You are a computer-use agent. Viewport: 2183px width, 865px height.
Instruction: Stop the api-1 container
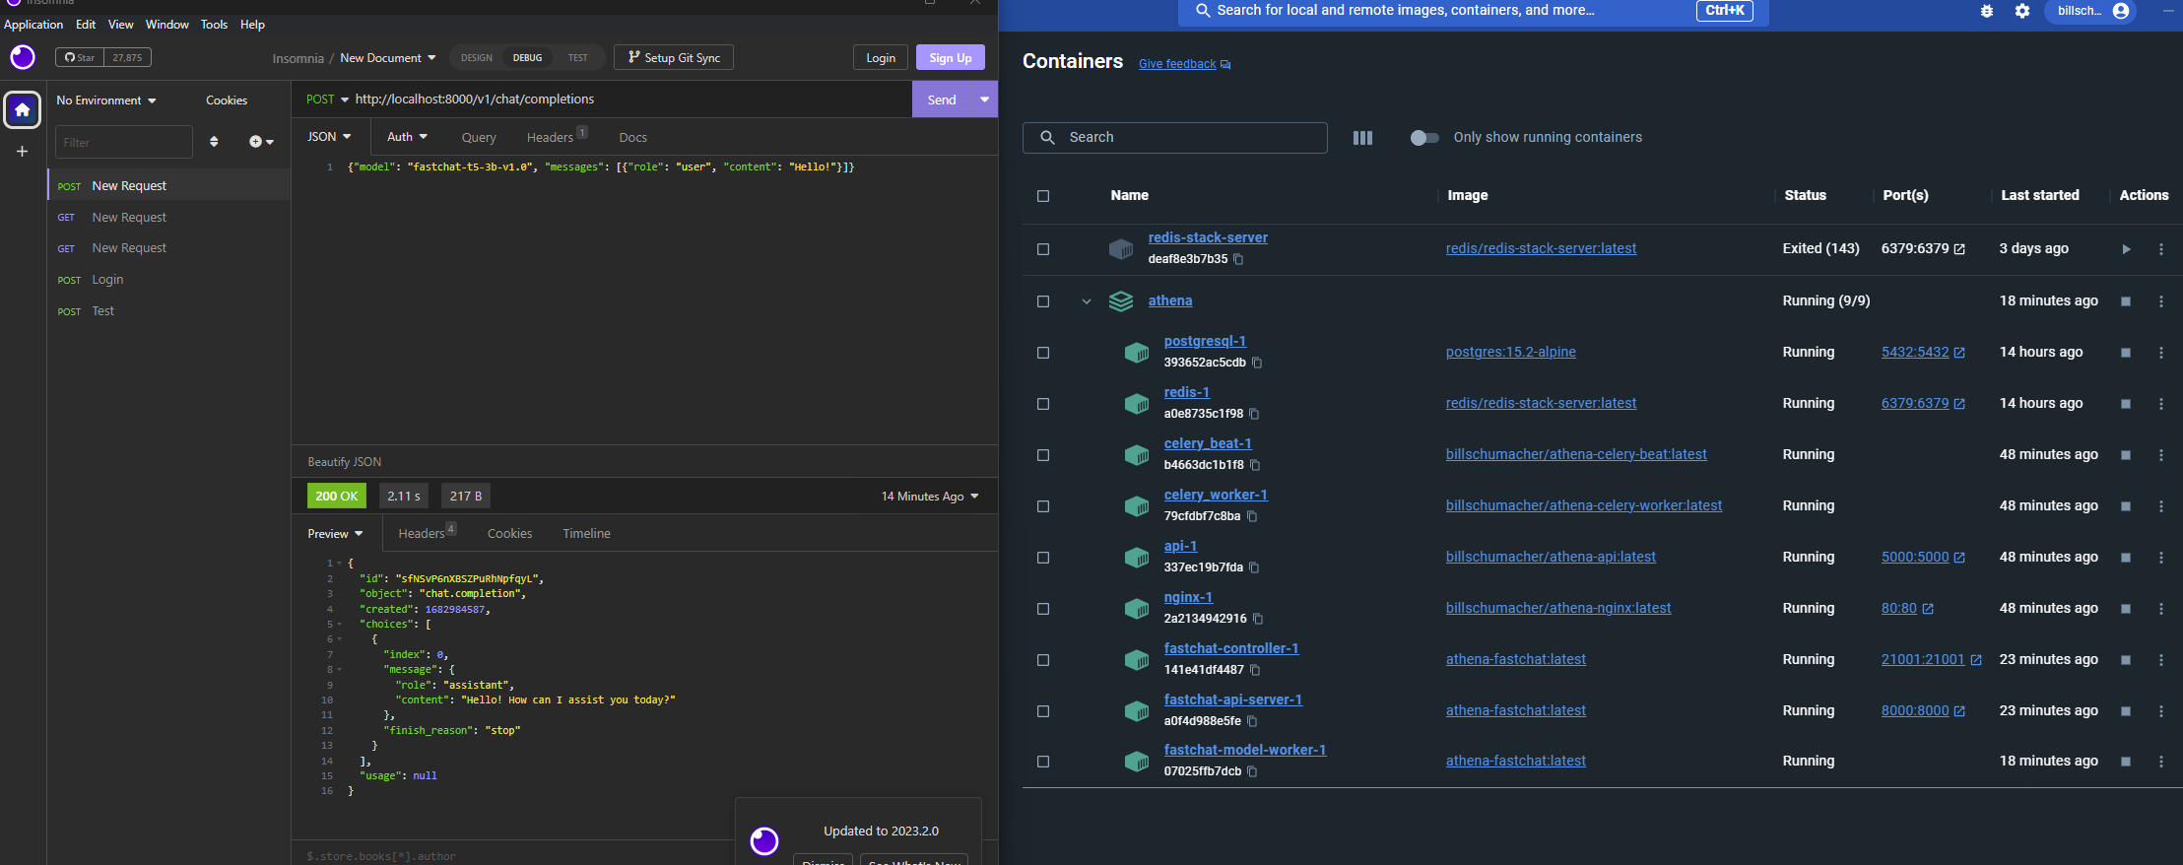2126,558
